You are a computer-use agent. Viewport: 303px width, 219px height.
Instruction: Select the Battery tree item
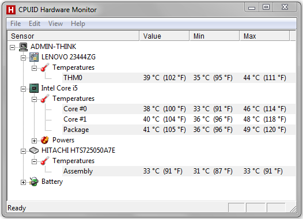point(52,182)
